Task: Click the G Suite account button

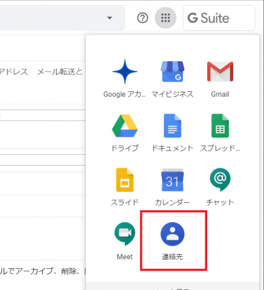Action: (x=219, y=18)
